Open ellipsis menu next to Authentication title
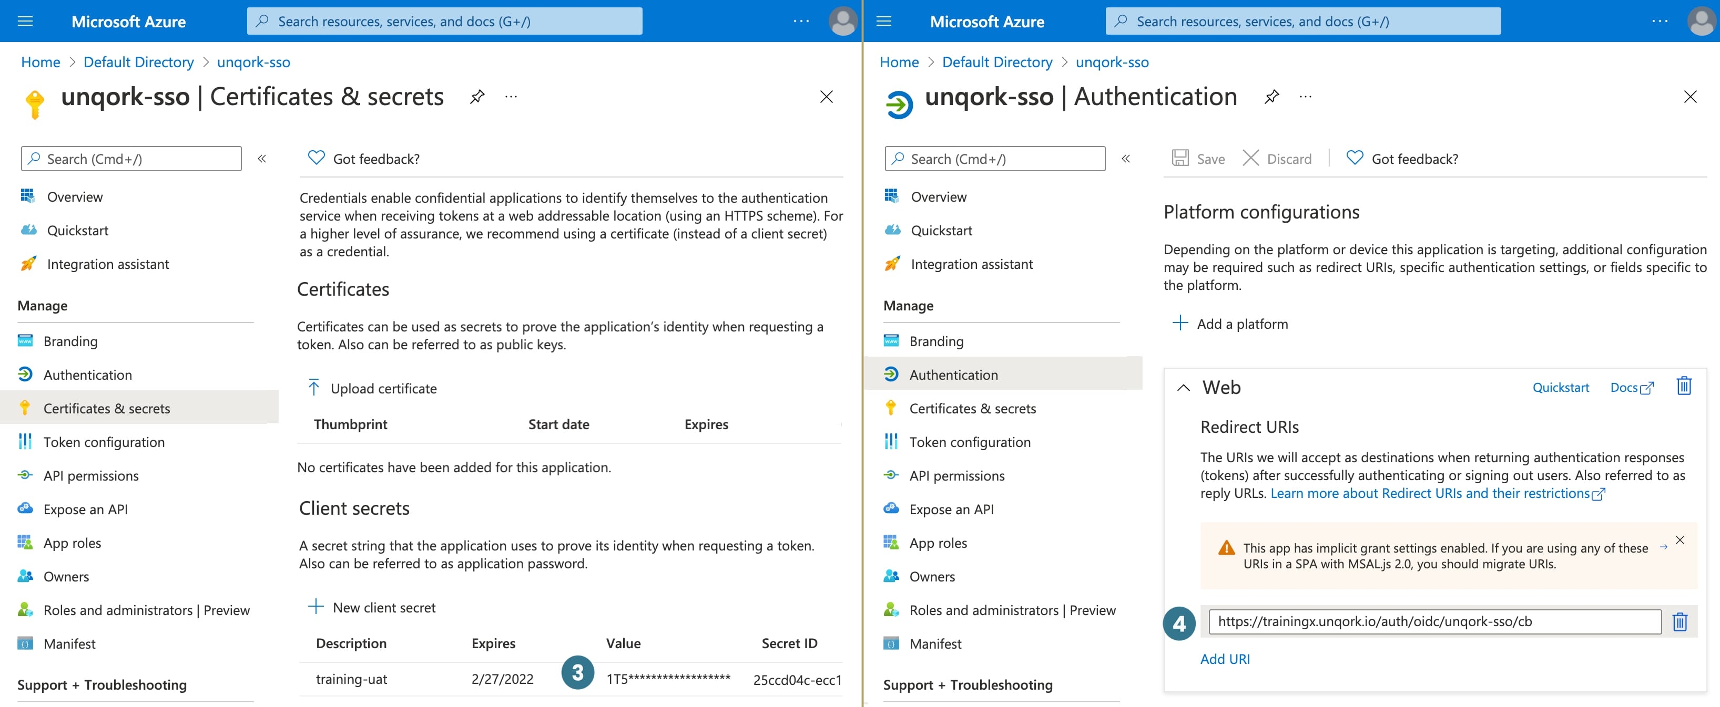Screen dimensions: 1720x707 click(1306, 97)
